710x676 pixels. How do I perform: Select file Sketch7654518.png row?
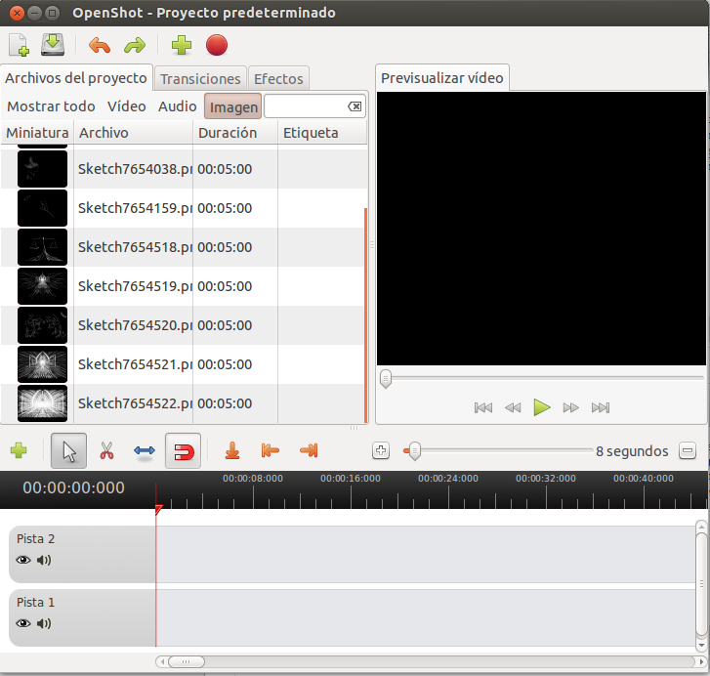pyautogui.click(x=183, y=247)
